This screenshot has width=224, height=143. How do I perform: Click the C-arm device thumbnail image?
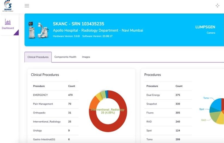pyautogui.click(x=39, y=30)
